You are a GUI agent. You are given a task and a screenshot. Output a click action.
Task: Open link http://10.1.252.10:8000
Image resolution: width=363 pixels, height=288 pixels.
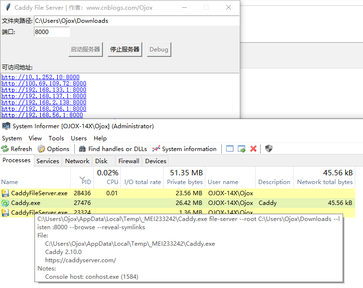(40, 77)
